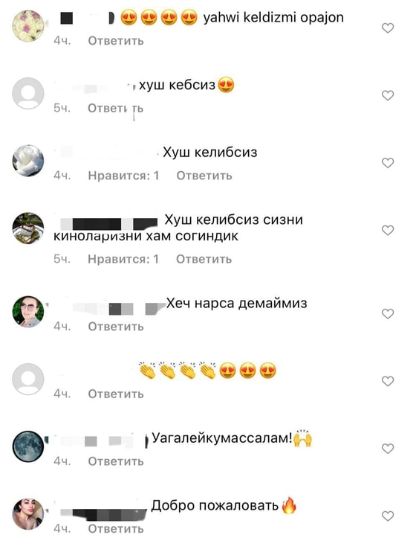Screen dimensions: 416x535
Task: Like the 'киноларизни хам согиндик' comment
Action: [387, 231]
